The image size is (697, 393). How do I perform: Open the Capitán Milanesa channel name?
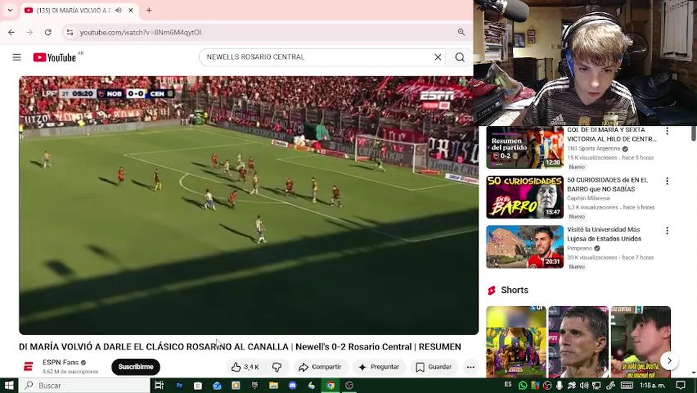click(588, 198)
